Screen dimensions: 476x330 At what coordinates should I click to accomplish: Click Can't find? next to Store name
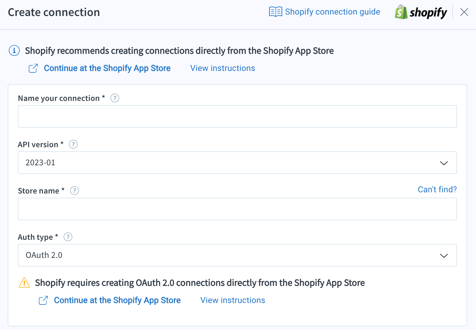point(437,189)
